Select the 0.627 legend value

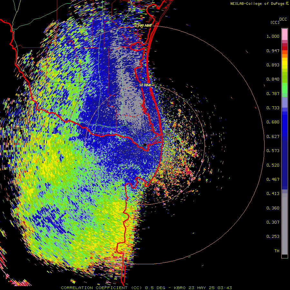click(x=273, y=137)
